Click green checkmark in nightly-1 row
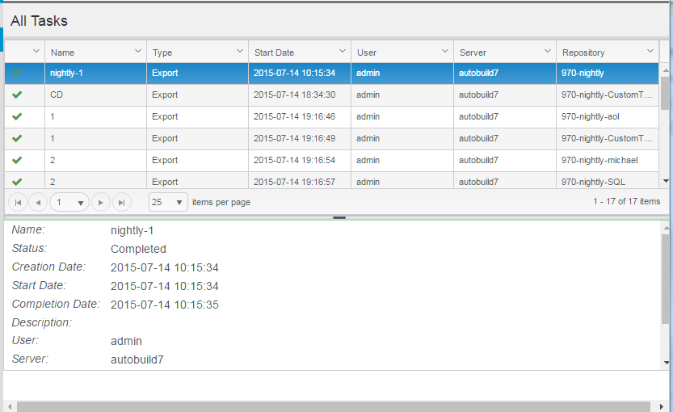 pos(17,73)
